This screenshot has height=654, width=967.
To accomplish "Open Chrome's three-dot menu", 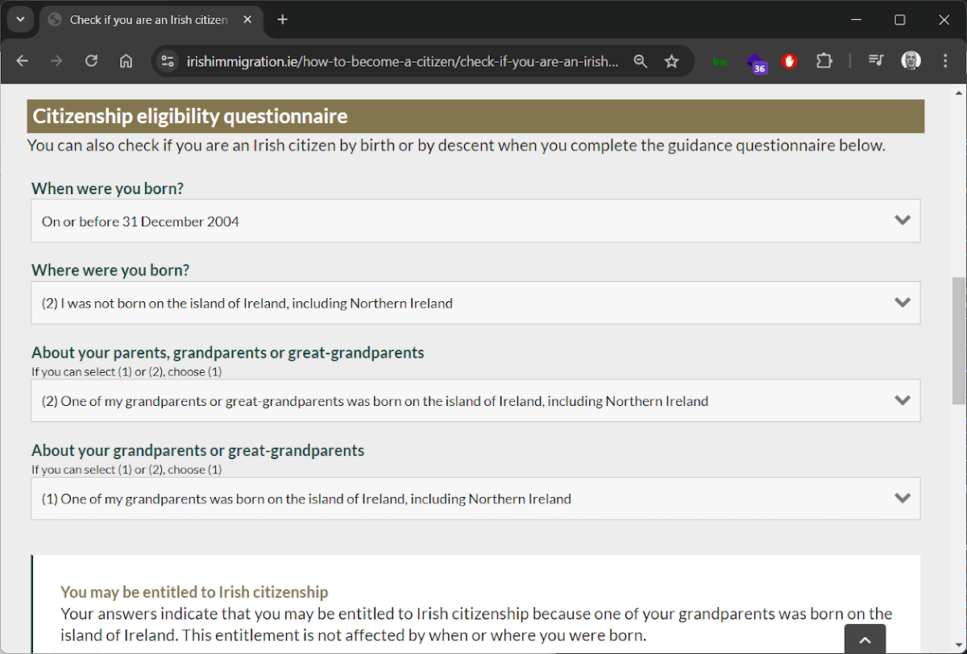I will [944, 60].
